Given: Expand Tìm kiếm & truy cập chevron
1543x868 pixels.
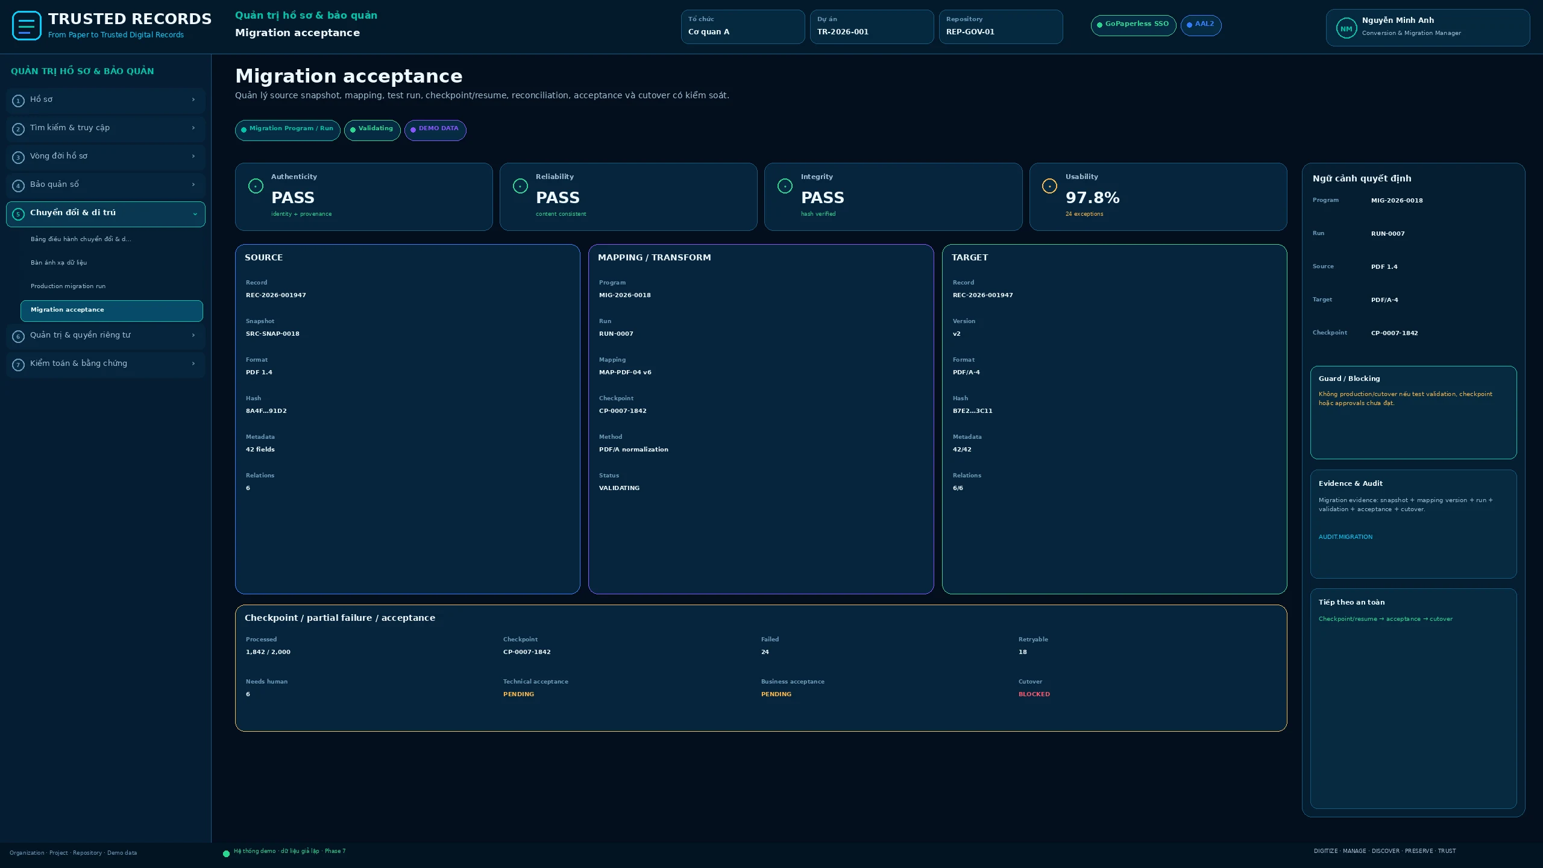Looking at the screenshot, I should 193,128.
